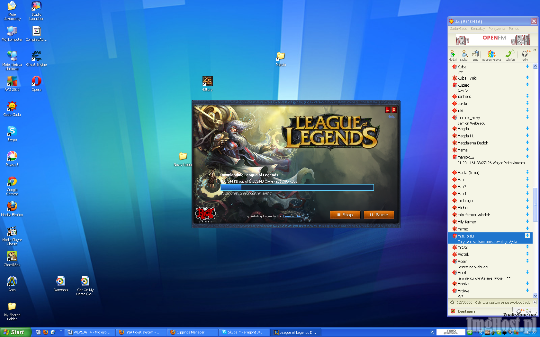Pause the League of Legends download
Image resolution: width=540 pixels, height=337 pixels.
[x=379, y=215]
